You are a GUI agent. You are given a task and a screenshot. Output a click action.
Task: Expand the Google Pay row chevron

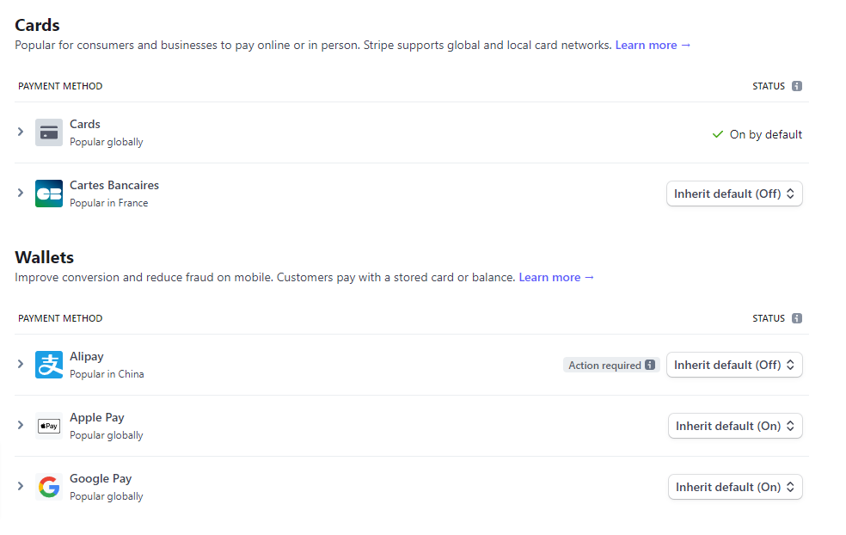[21, 486]
